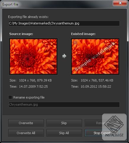Click the 'Source image:' heading
The height and width of the screenshot is (143, 129).
[21, 34]
